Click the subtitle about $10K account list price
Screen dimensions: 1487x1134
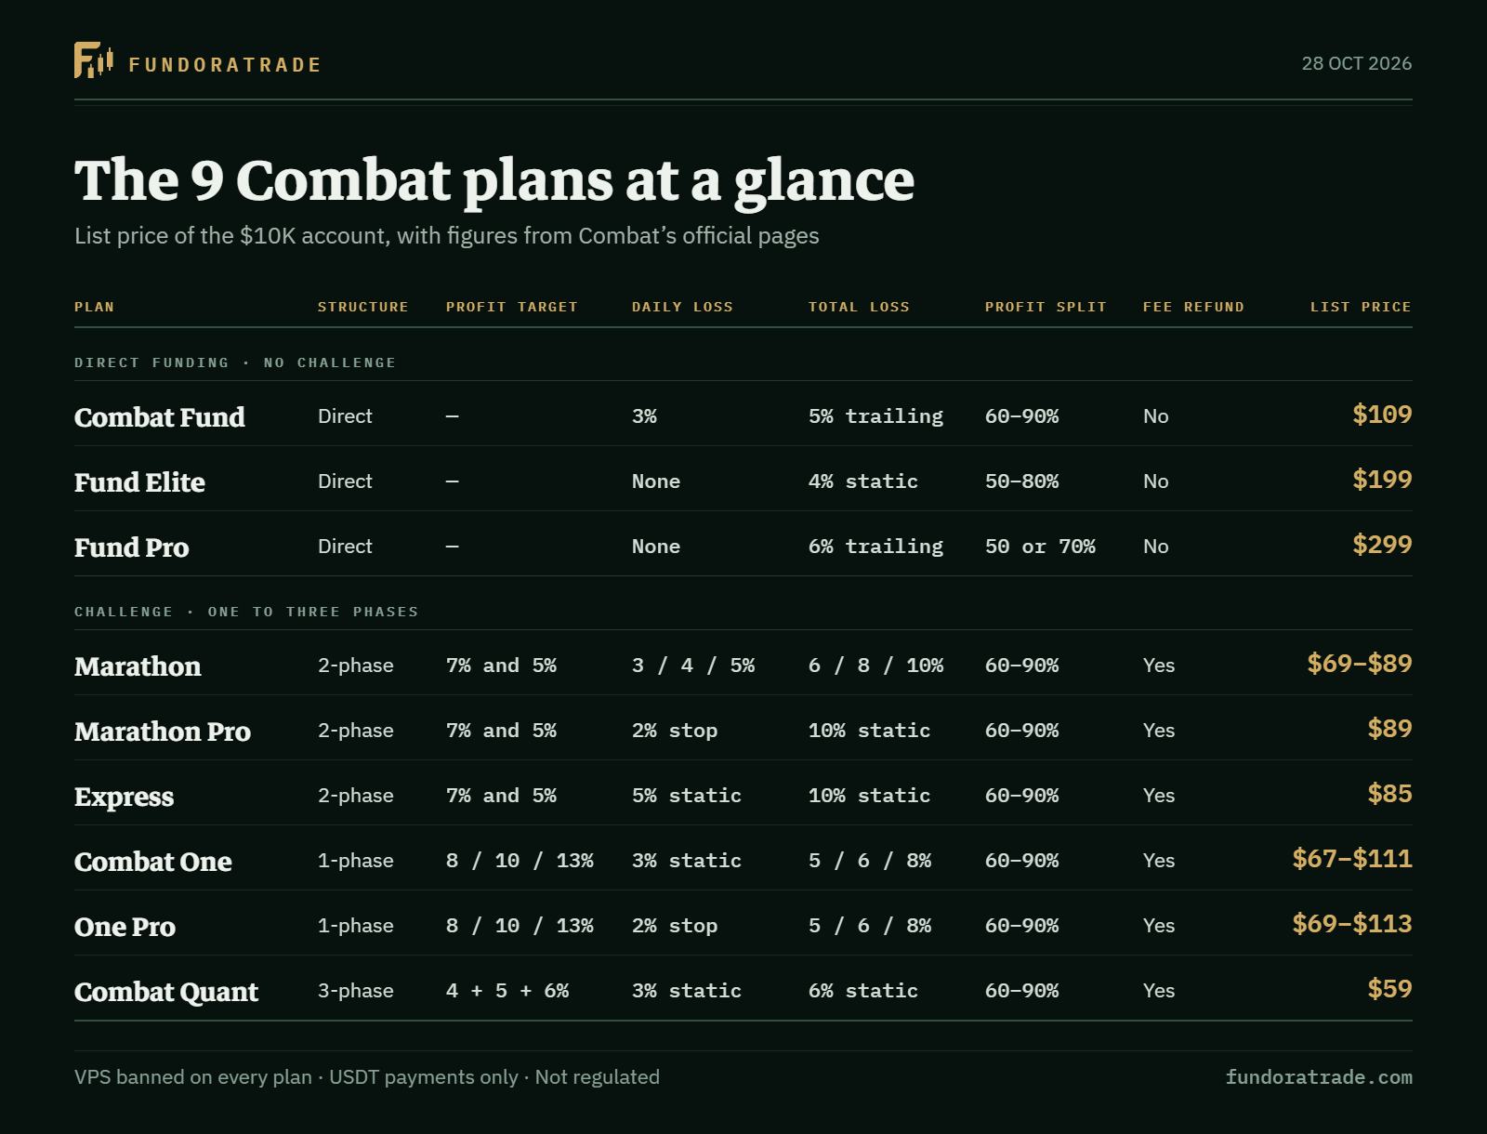[447, 236]
